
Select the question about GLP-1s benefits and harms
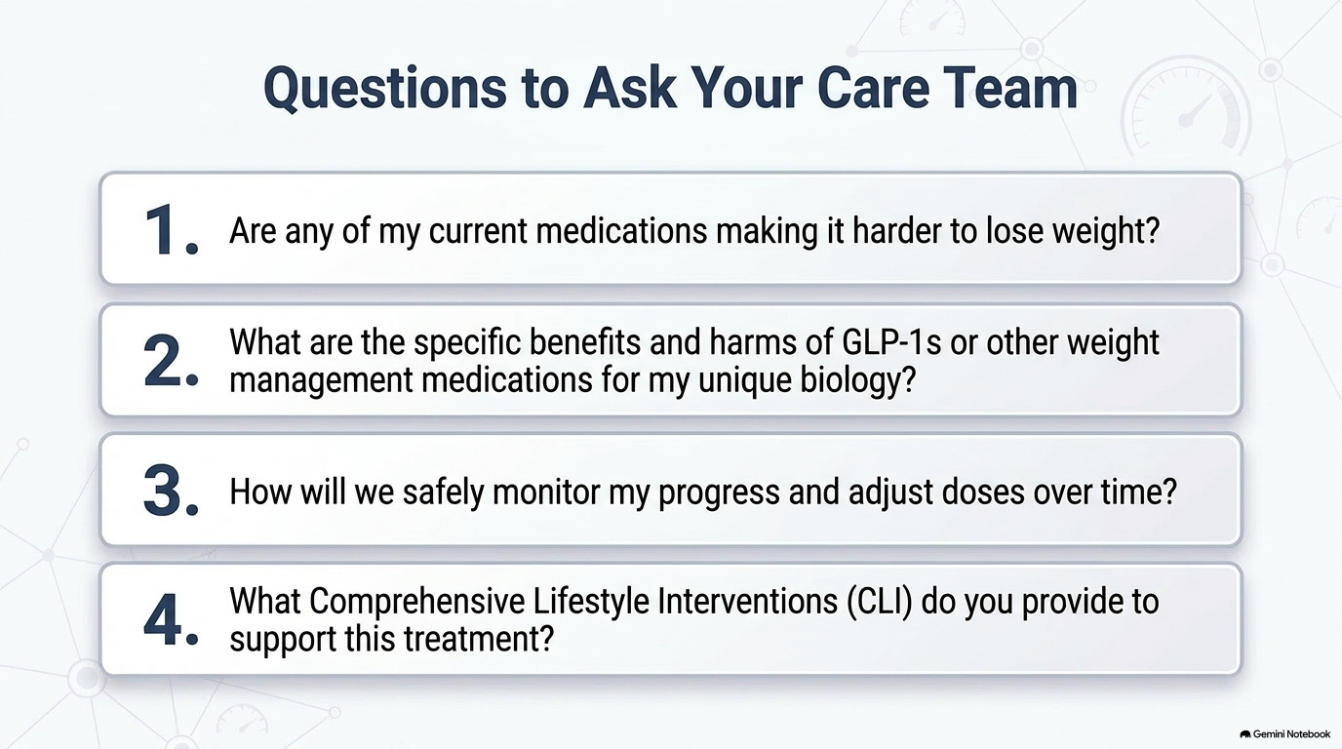[694, 361]
